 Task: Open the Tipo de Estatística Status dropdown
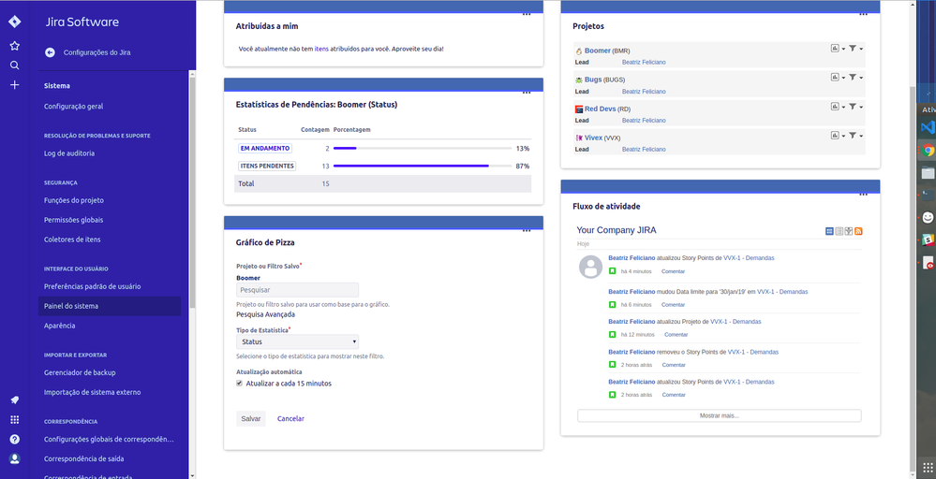(297, 342)
